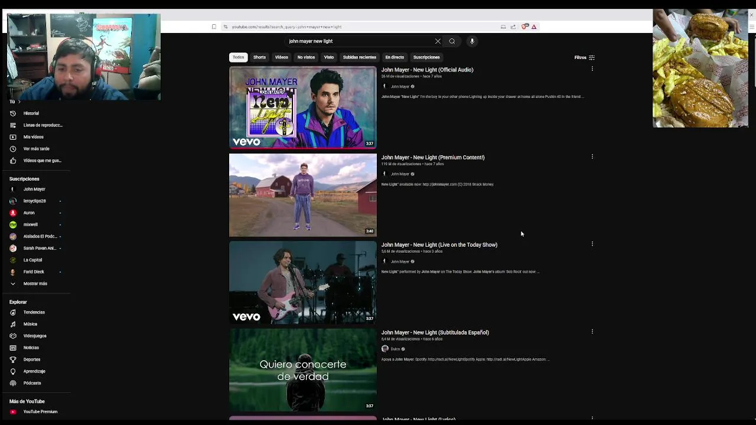Open menu for New Light Official Audio
The image size is (756, 425).
pyautogui.click(x=592, y=69)
